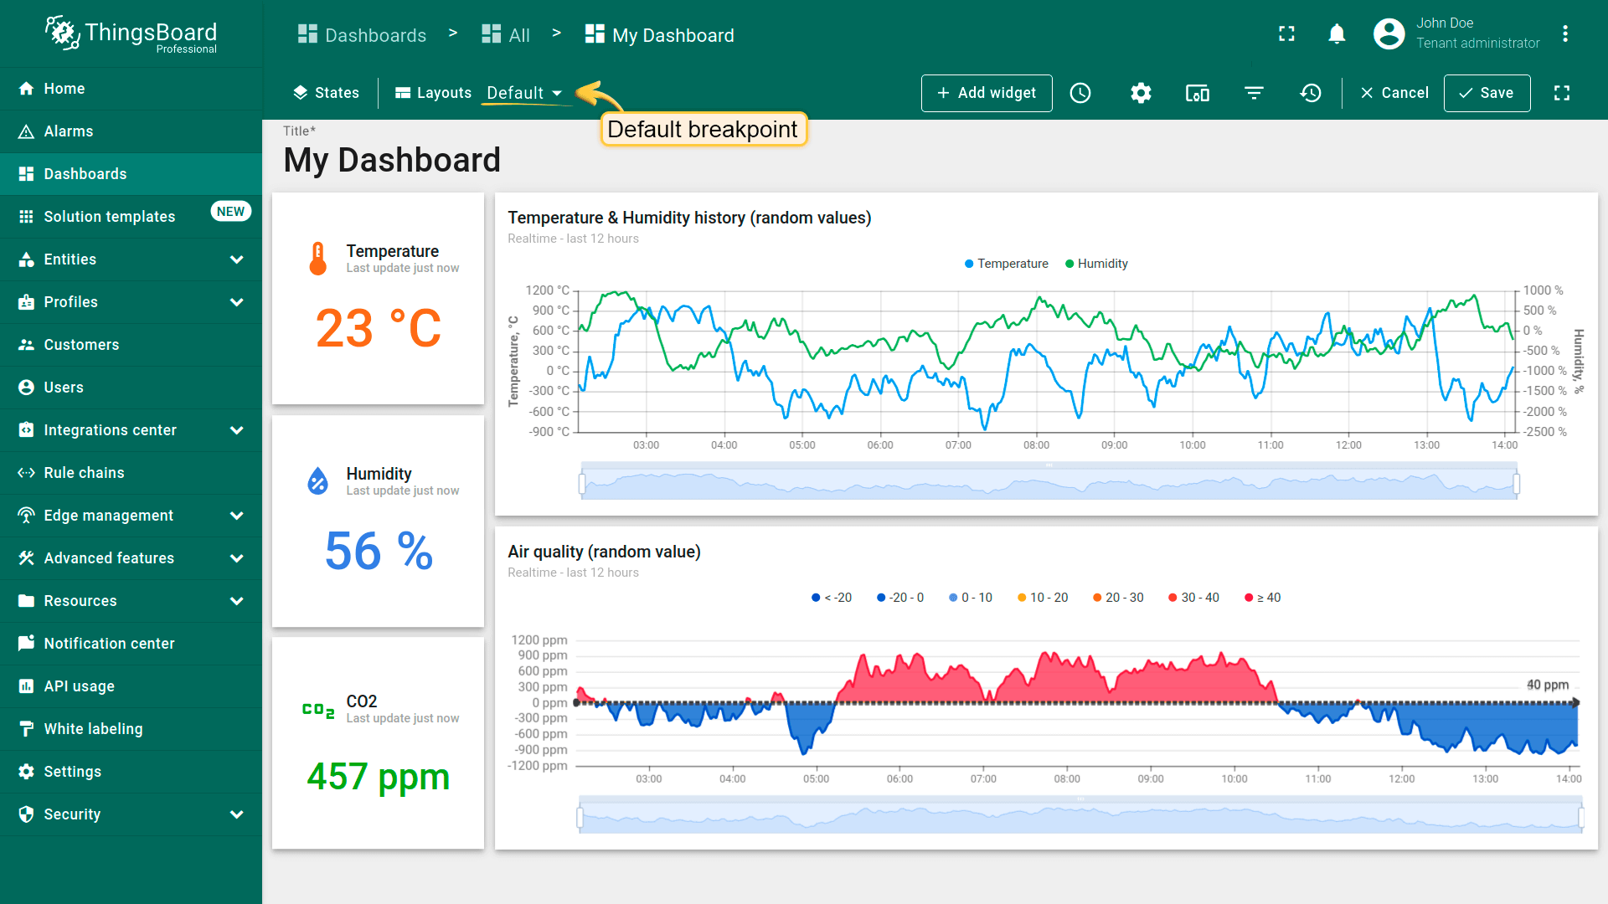1608x904 pixels.
Task: Open the filters icon in toolbar
Action: pos(1254,93)
